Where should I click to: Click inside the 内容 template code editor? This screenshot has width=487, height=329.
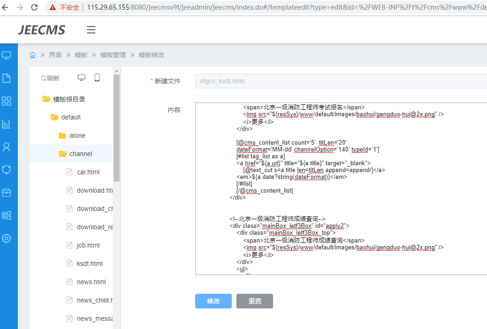tap(341, 189)
